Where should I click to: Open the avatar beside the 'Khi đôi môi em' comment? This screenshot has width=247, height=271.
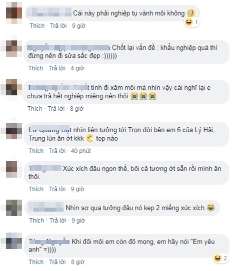click(x=14, y=241)
